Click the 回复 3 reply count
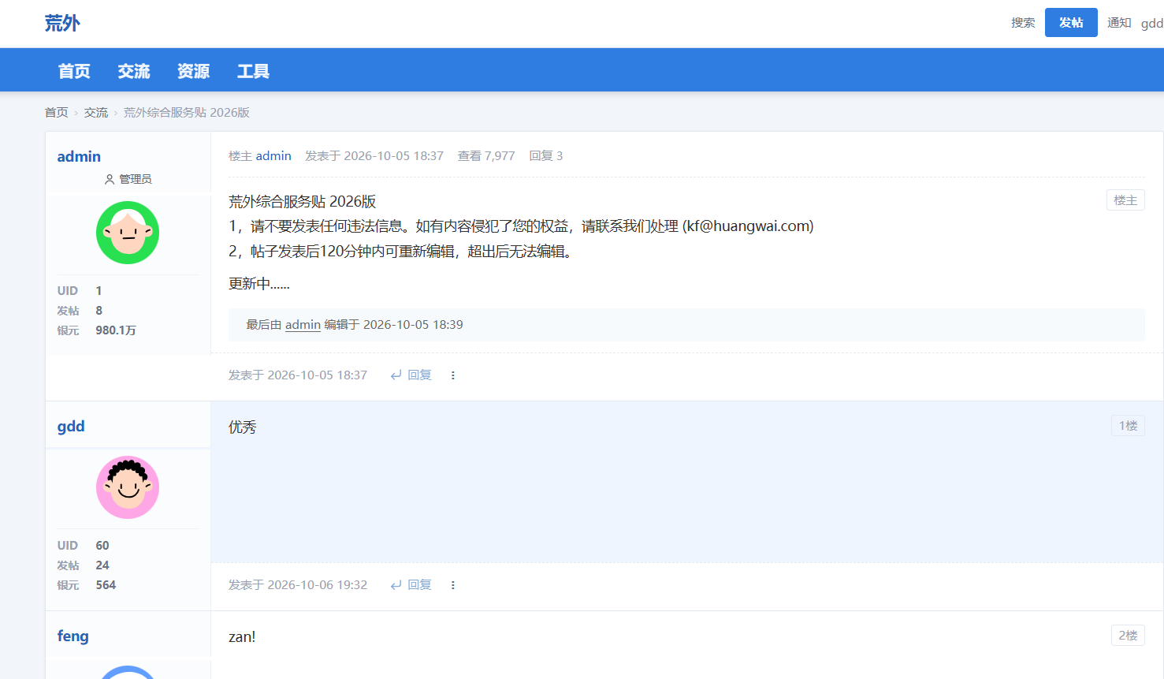The image size is (1164, 679). pos(546,156)
